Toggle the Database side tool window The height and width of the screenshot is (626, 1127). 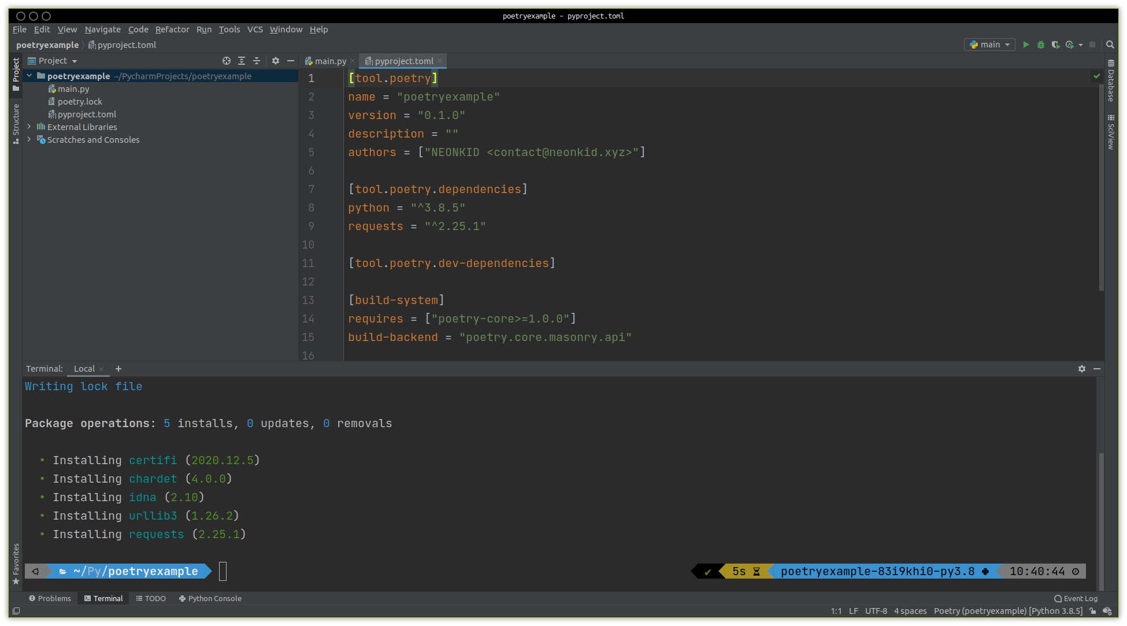[x=1110, y=81]
